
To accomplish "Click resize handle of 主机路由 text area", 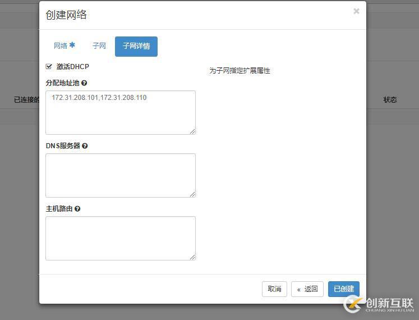I will [192, 257].
